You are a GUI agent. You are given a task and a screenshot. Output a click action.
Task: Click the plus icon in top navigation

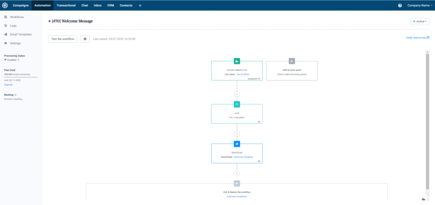coord(140,6)
